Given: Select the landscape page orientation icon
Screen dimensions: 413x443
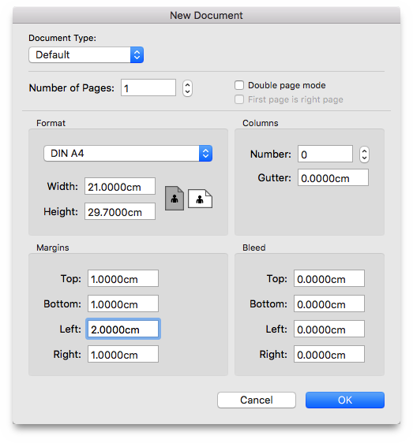Looking at the screenshot, I should 200,199.
